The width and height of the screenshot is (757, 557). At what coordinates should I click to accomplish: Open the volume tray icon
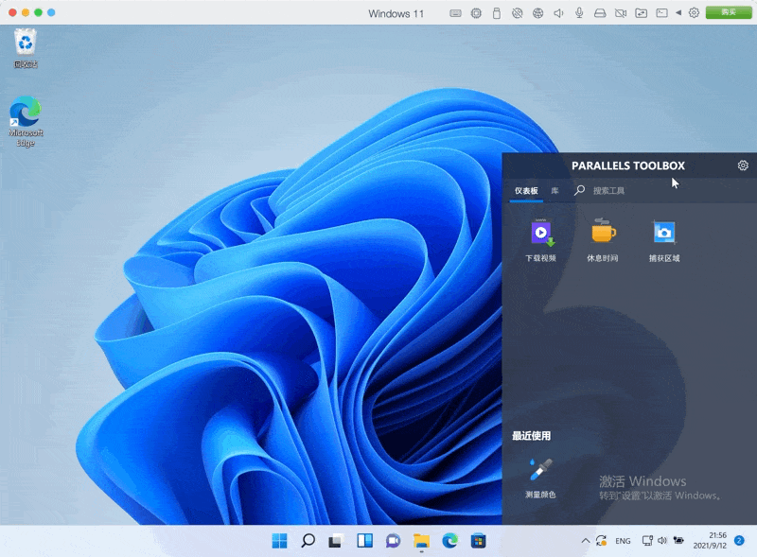(662, 541)
